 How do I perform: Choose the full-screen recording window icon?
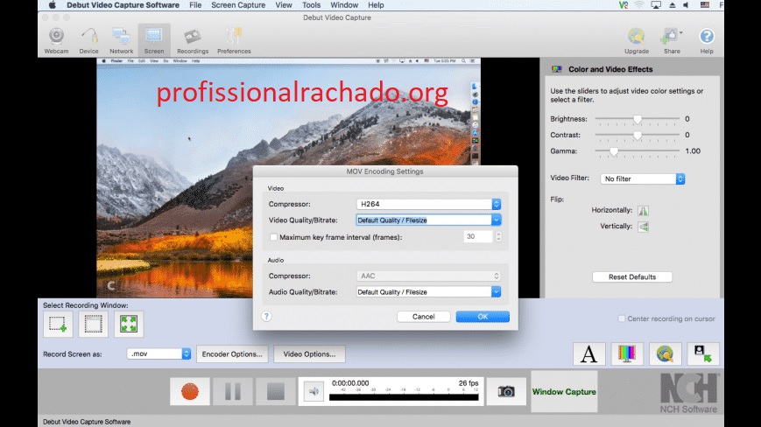point(129,324)
